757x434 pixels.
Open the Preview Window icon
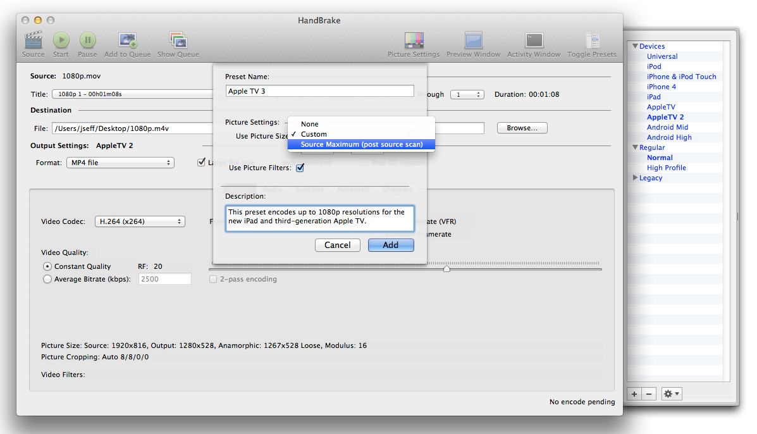click(x=474, y=40)
